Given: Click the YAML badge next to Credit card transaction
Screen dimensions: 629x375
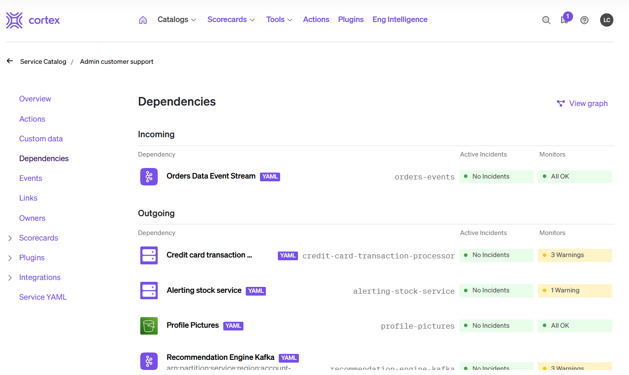Looking at the screenshot, I should click(x=288, y=256).
